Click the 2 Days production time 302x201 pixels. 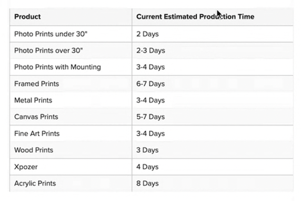[147, 34]
